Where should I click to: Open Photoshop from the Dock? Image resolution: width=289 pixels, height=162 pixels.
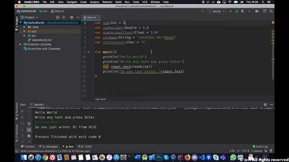[x=159, y=157]
